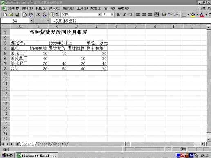This screenshot has width=211, height=158.
Task: Toggle Bold formatting
Action: pos(119,14)
